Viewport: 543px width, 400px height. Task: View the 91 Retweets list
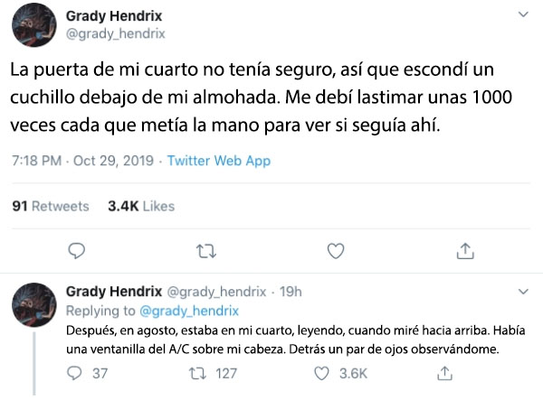51,206
